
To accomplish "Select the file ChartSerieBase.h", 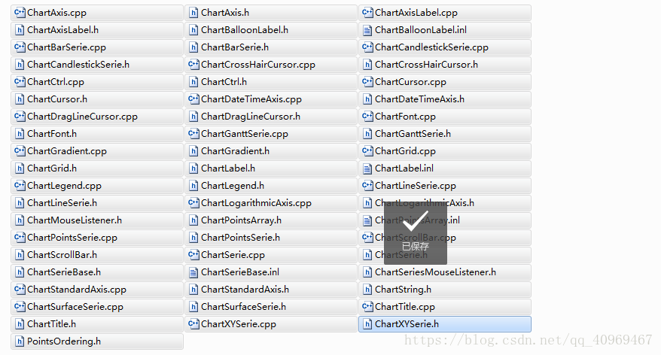I will pos(97,272).
